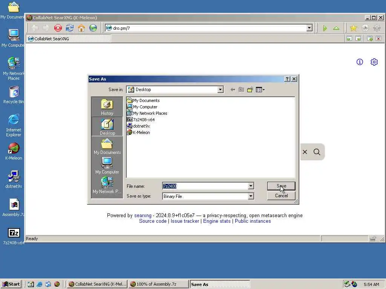This screenshot has width=386, height=289.
Task: Open History place in Save As sidebar
Action: click(x=107, y=107)
